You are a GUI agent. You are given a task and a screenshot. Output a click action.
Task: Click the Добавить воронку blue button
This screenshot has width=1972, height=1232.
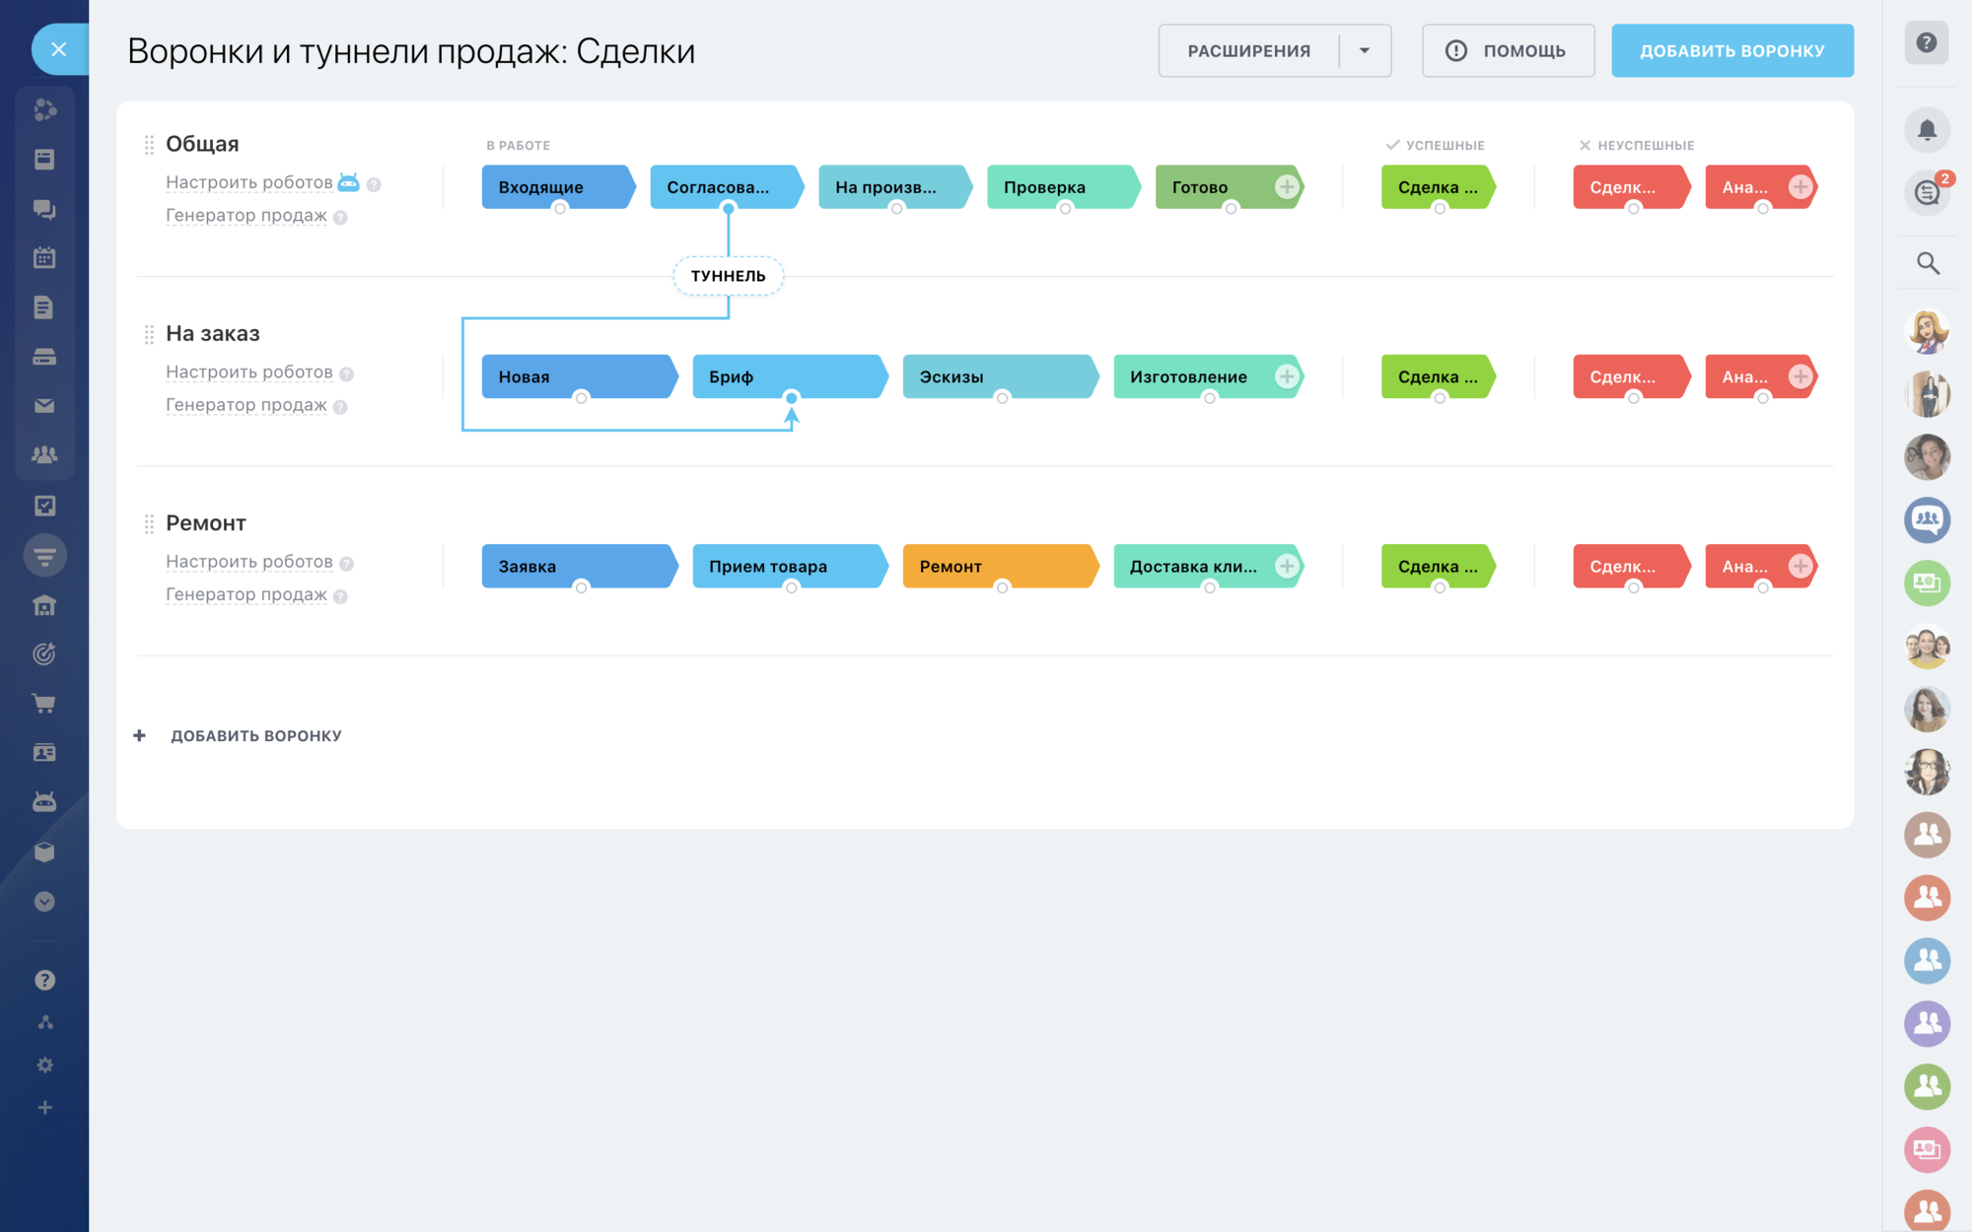pyautogui.click(x=1732, y=50)
